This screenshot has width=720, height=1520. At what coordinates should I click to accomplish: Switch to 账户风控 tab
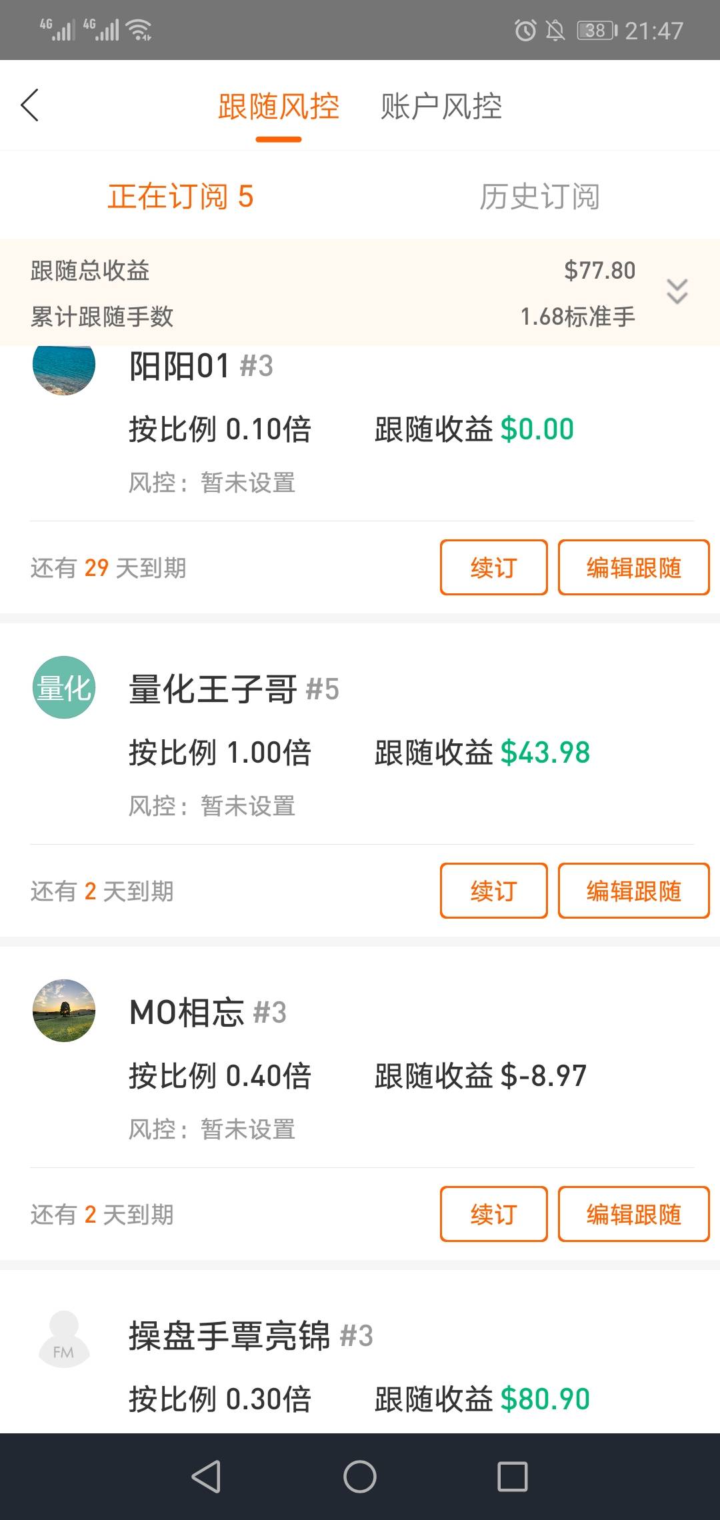[x=441, y=107]
